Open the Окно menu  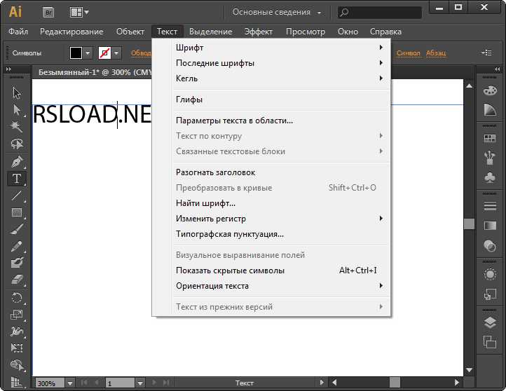pyautogui.click(x=348, y=32)
